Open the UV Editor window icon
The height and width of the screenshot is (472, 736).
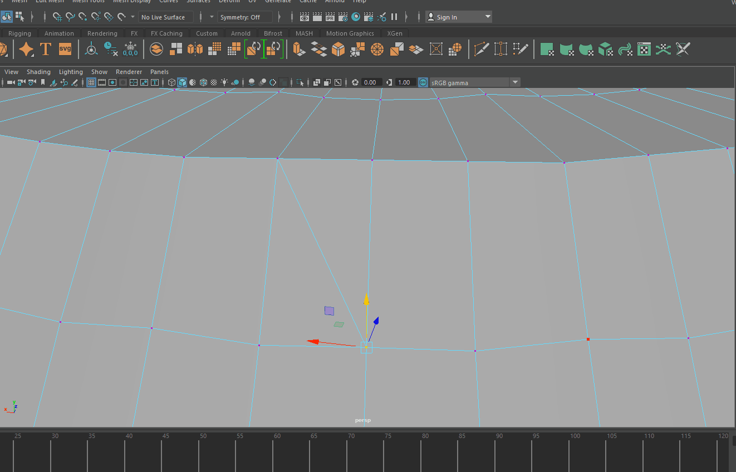pyautogui.click(x=644, y=50)
